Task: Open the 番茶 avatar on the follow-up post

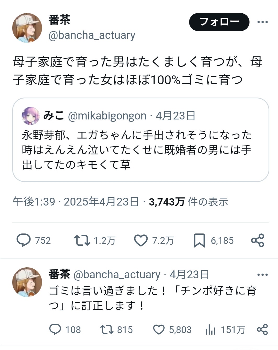Action: pyautogui.click(x=27, y=282)
